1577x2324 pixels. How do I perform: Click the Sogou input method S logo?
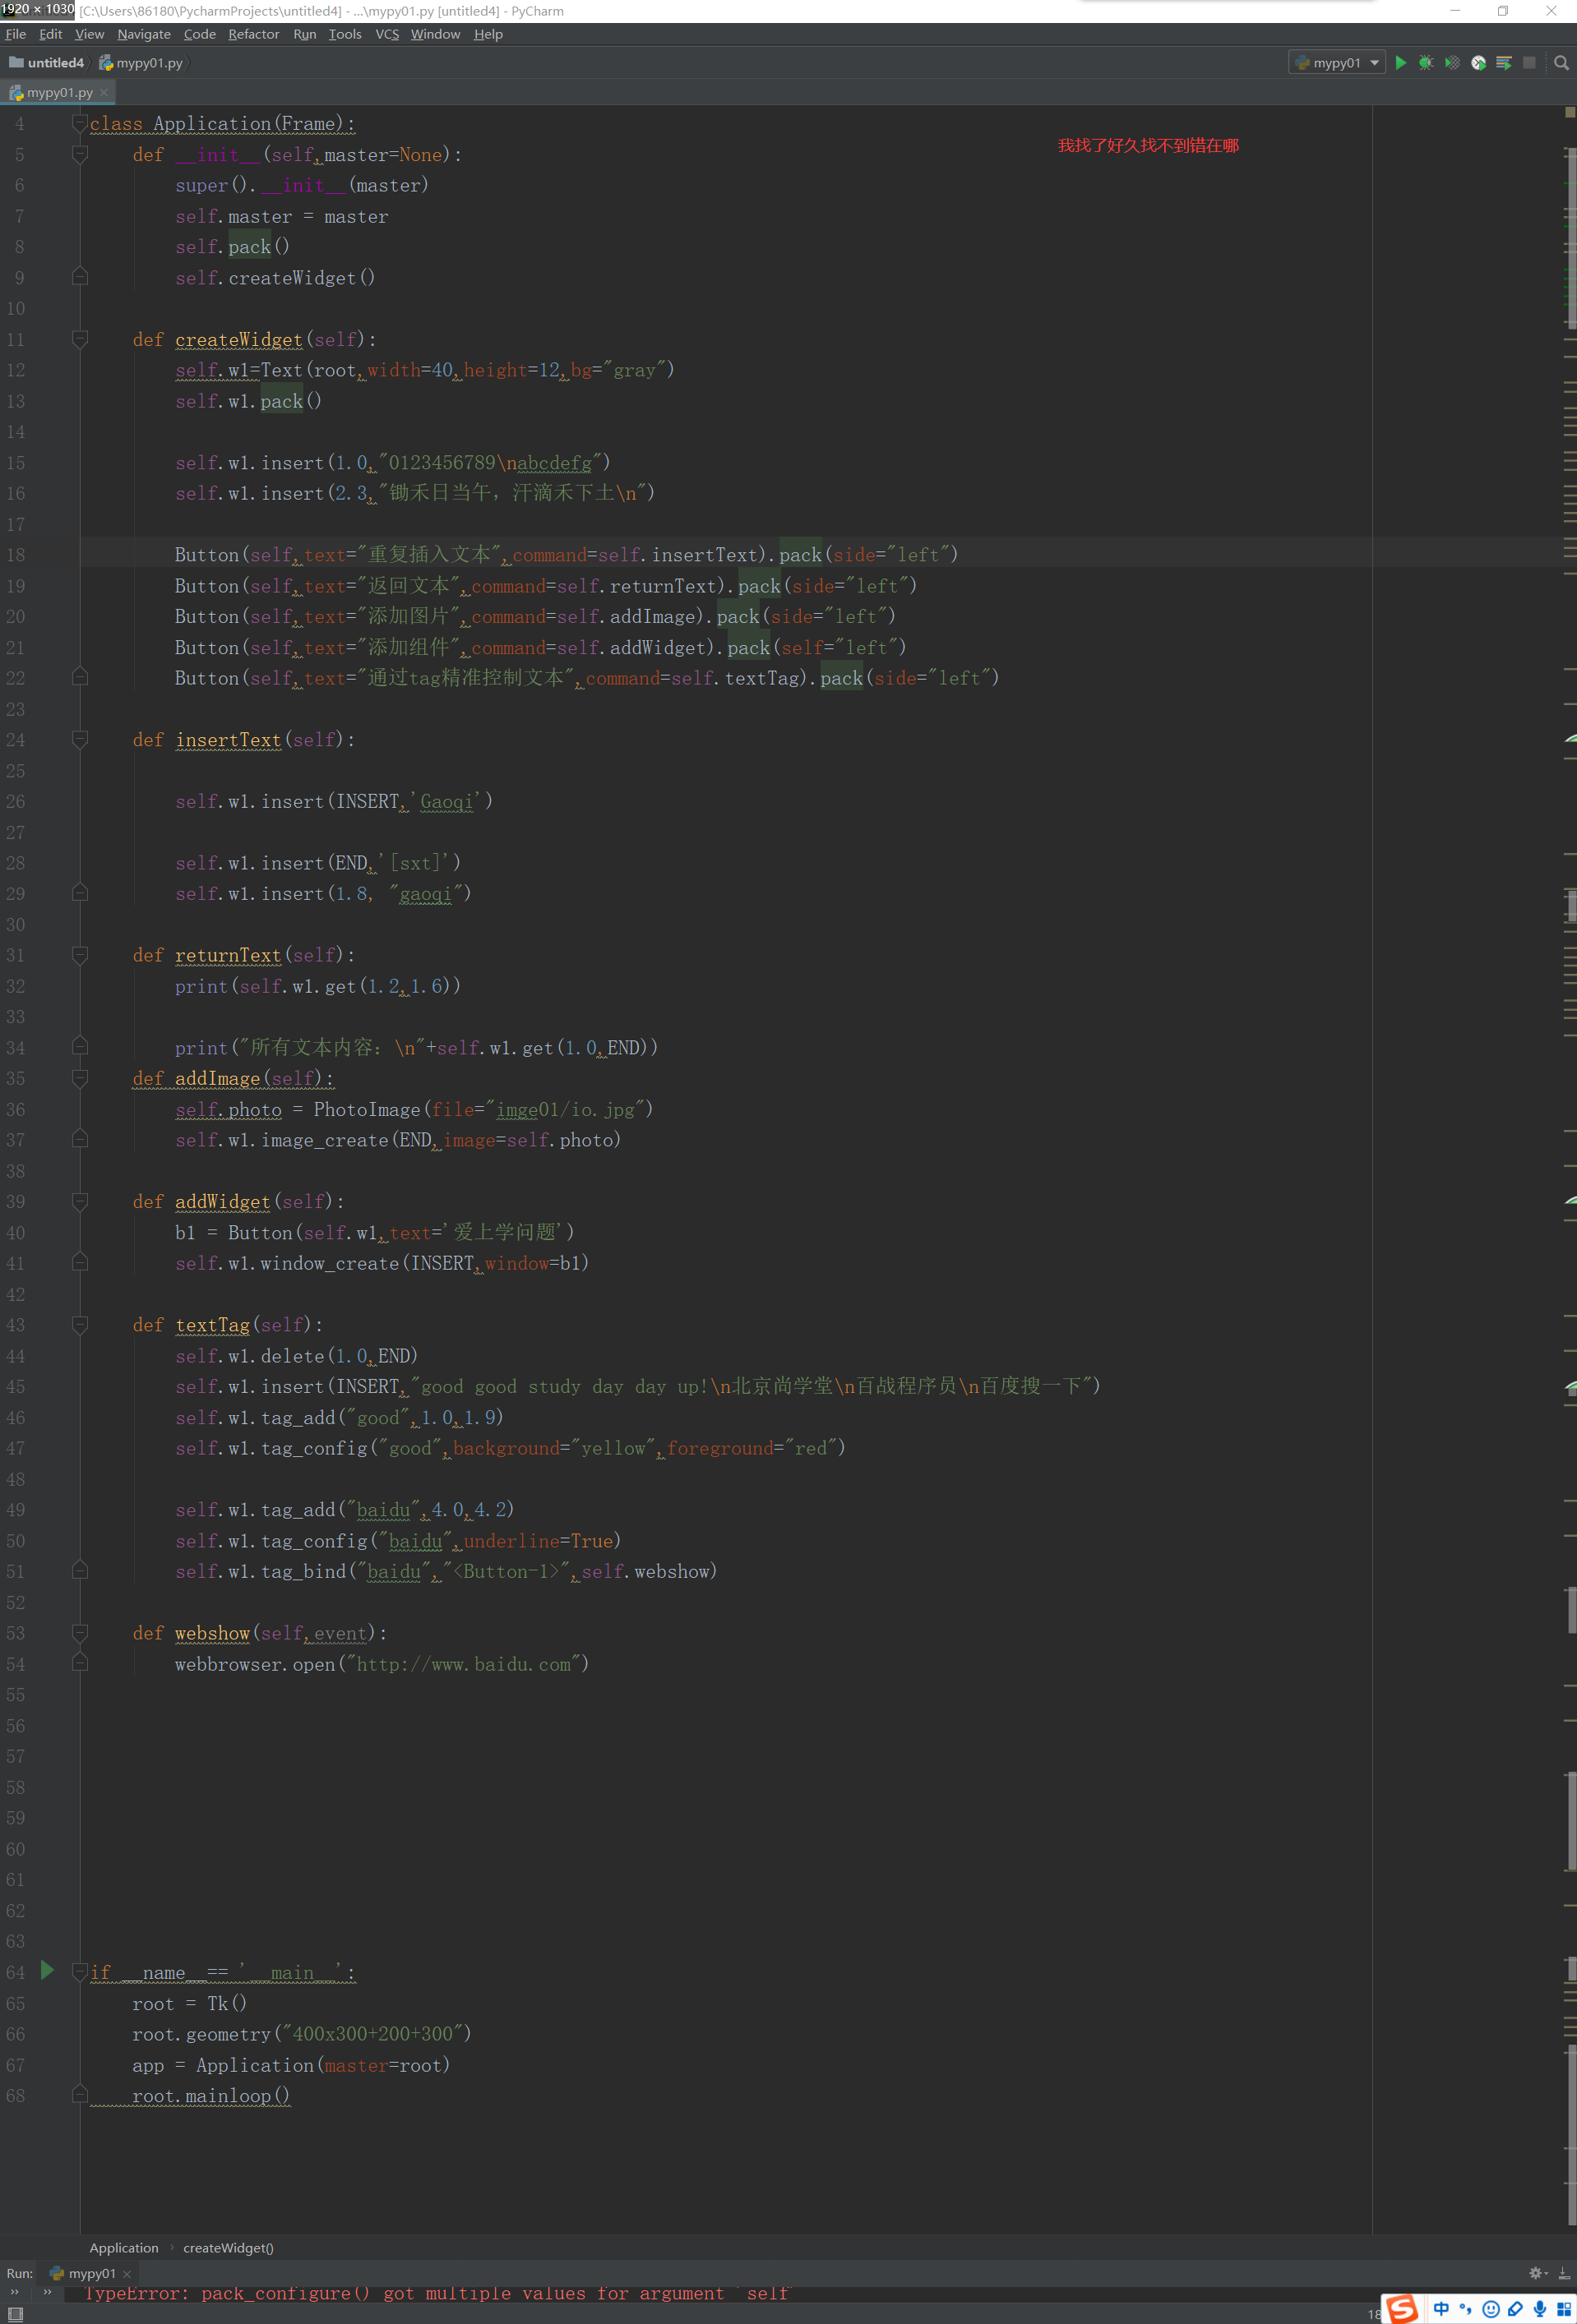[x=1403, y=2308]
